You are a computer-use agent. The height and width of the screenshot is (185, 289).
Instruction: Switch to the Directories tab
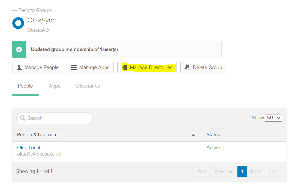pyautogui.click(x=88, y=86)
